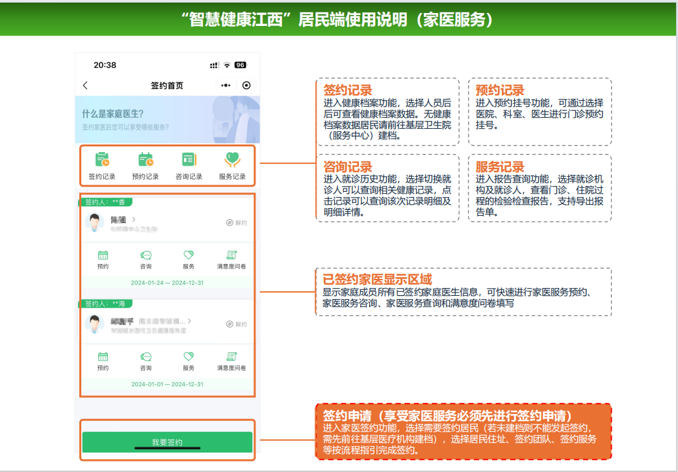Tap the 什么是家庭医生 banner

point(167,120)
